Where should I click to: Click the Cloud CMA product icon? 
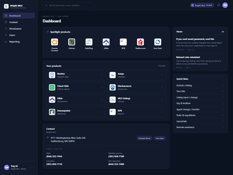click(x=52, y=87)
